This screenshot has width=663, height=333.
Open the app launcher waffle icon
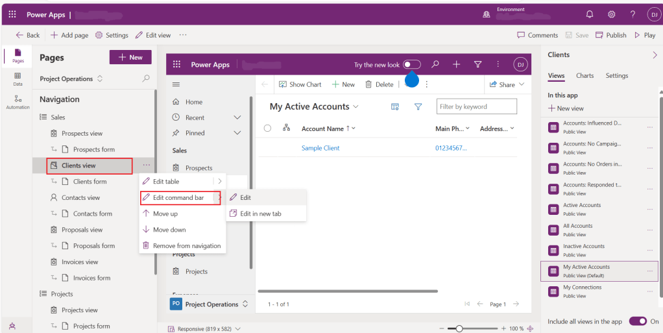tap(12, 14)
